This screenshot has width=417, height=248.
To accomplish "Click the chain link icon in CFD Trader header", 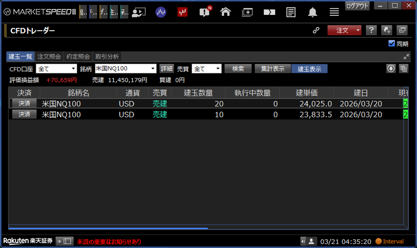I will [316, 31].
